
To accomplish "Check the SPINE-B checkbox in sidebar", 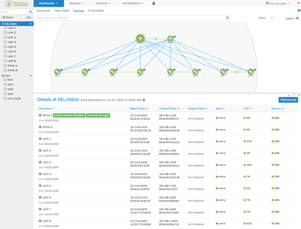I will 5,70.
